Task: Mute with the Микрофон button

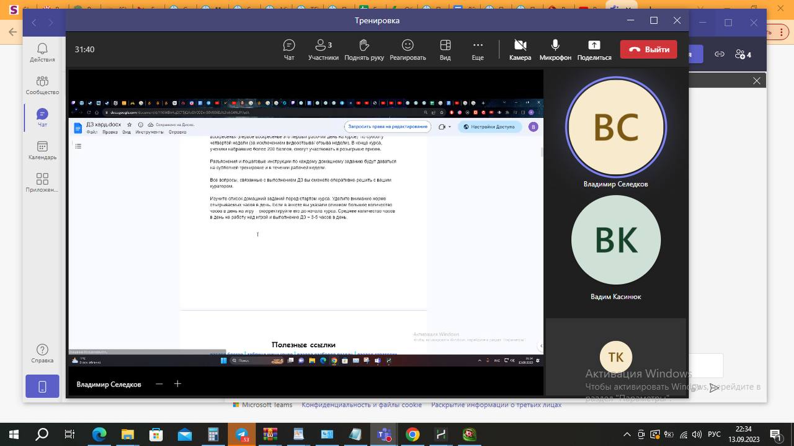Action: [x=555, y=50]
